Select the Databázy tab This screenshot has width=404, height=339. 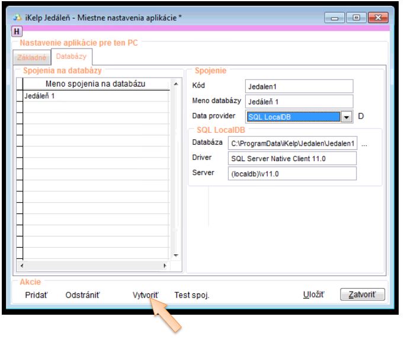70,57
